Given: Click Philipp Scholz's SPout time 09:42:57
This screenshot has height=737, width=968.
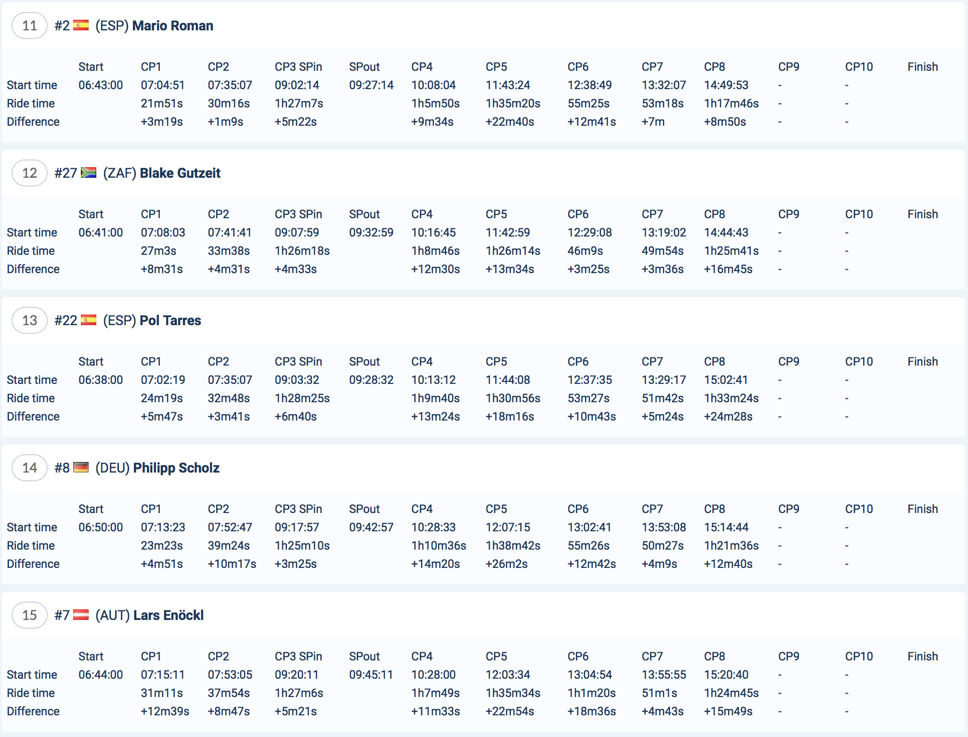Looking at the screenshot, I should pos(371,527).
